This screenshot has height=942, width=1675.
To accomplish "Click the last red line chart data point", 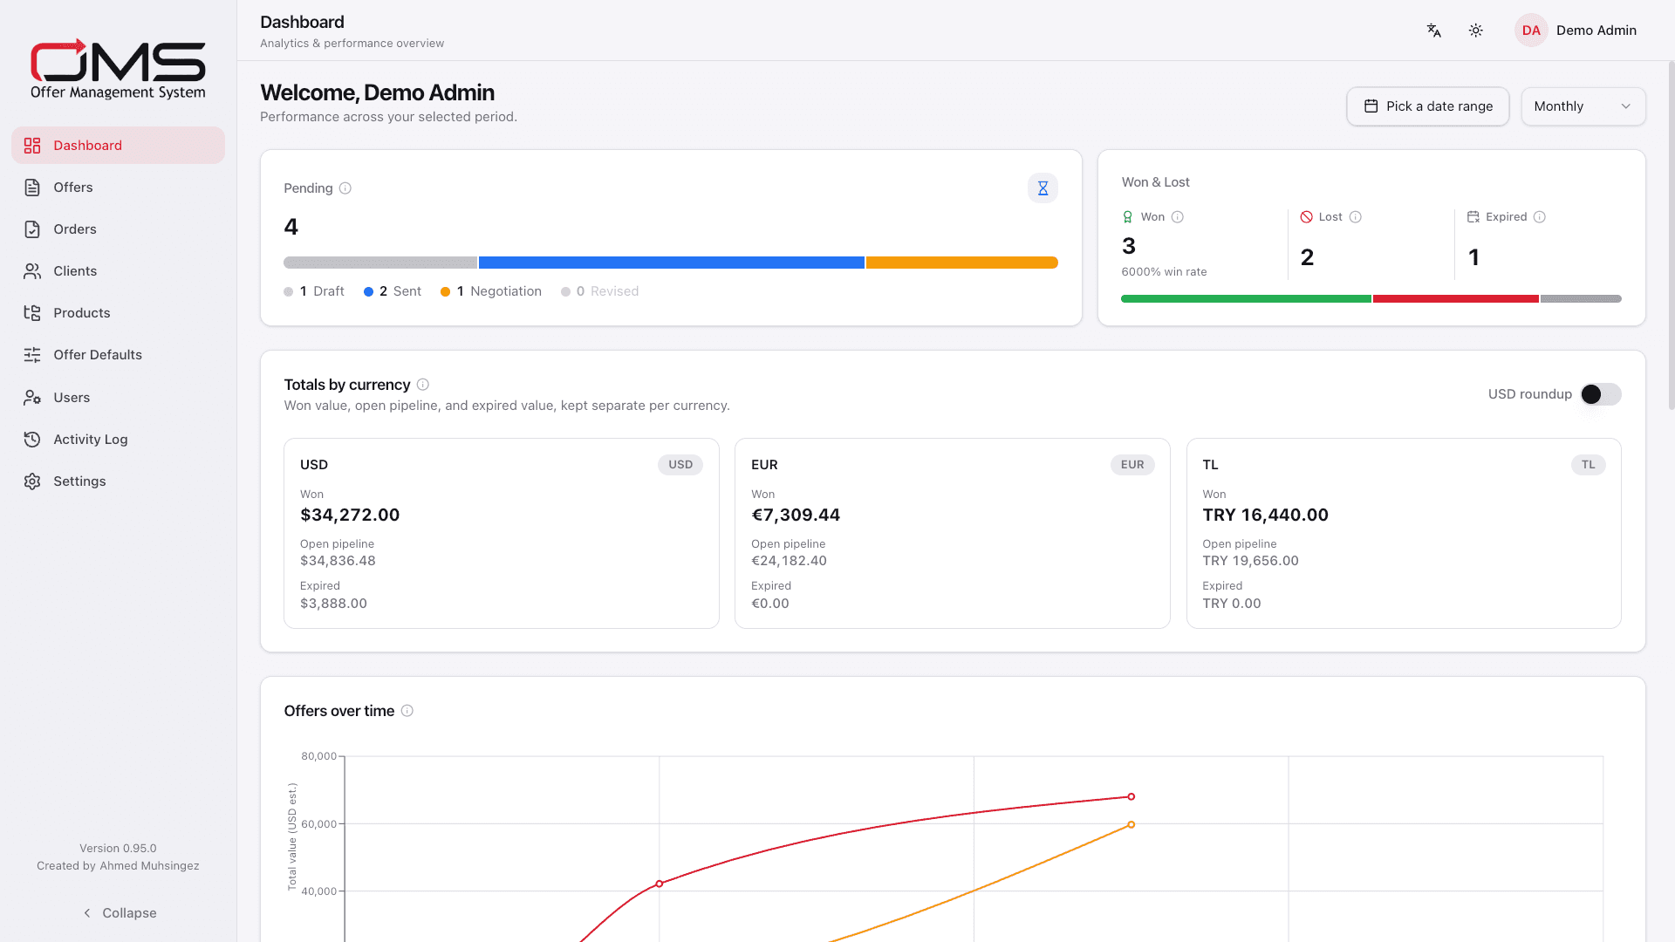I will [x=1131, y=796].
